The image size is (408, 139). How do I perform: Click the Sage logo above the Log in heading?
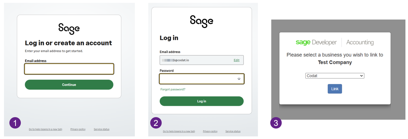click(201, 22)
